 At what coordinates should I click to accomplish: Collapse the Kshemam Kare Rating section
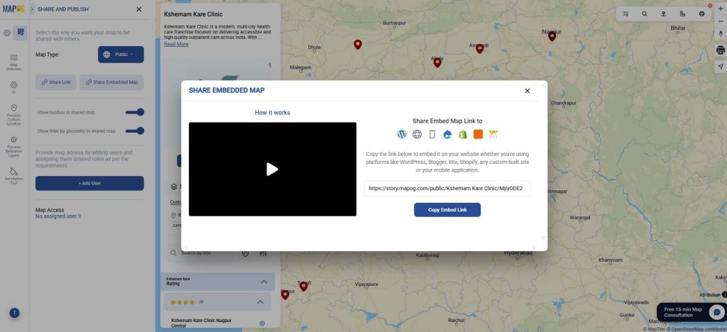(264, 282)
